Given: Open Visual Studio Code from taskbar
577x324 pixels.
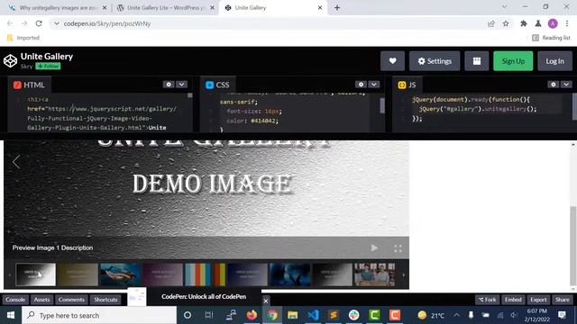Looking at the screenshot, I should click(x=313, y=315).
